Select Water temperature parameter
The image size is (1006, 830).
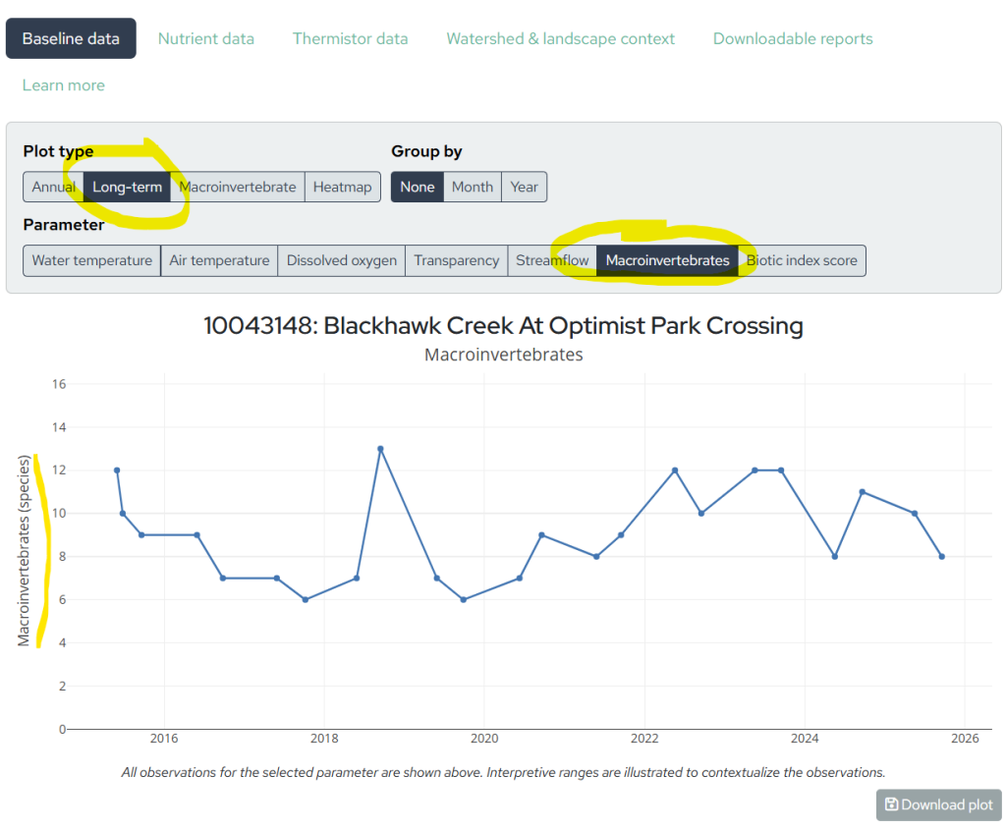(91, 260)
